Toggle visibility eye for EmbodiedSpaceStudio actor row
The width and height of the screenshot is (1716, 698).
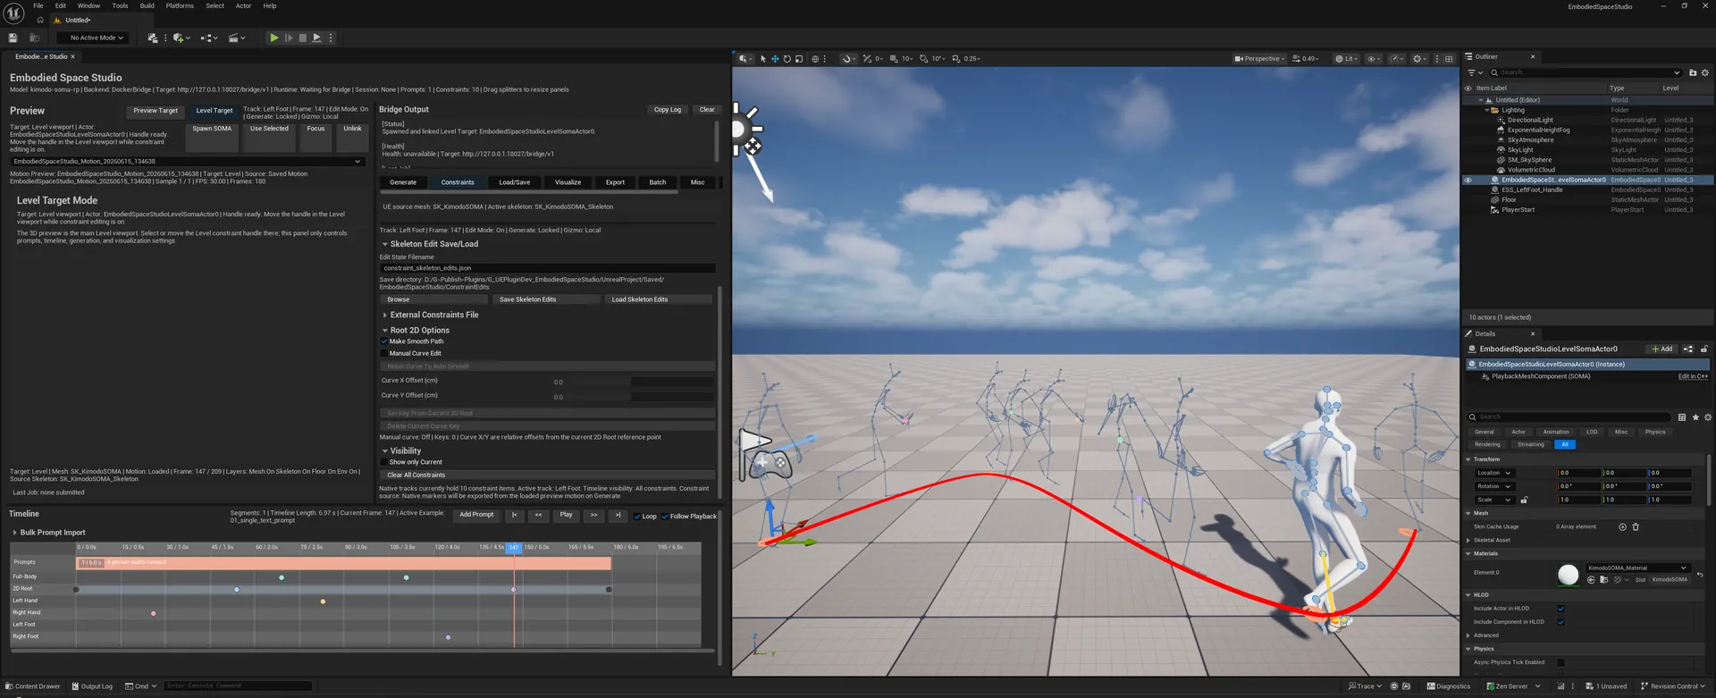pyautogui.click(x=1468, y=180)
